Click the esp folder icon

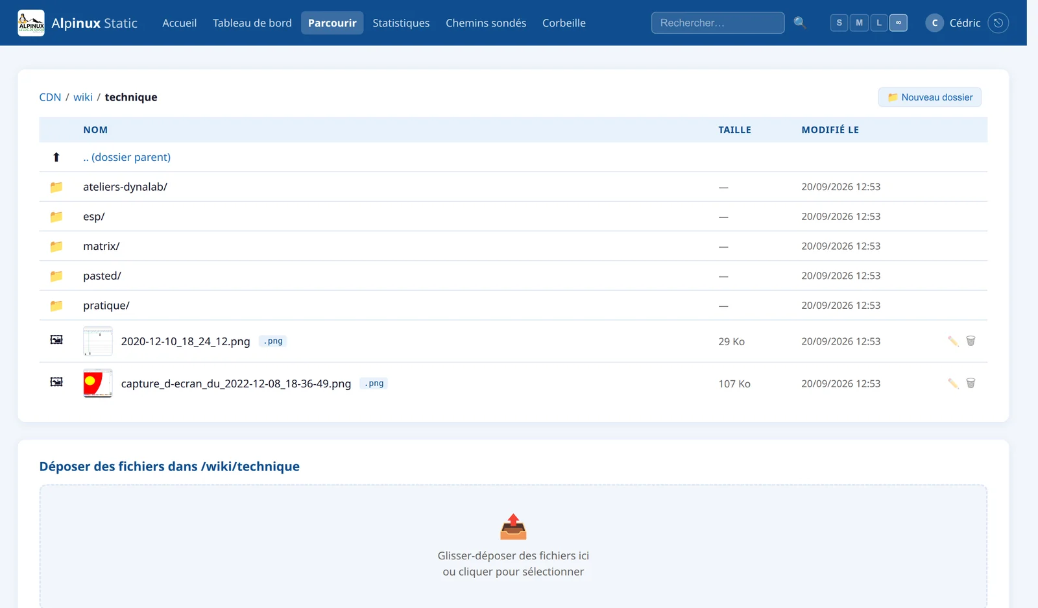tap(56, 217)
